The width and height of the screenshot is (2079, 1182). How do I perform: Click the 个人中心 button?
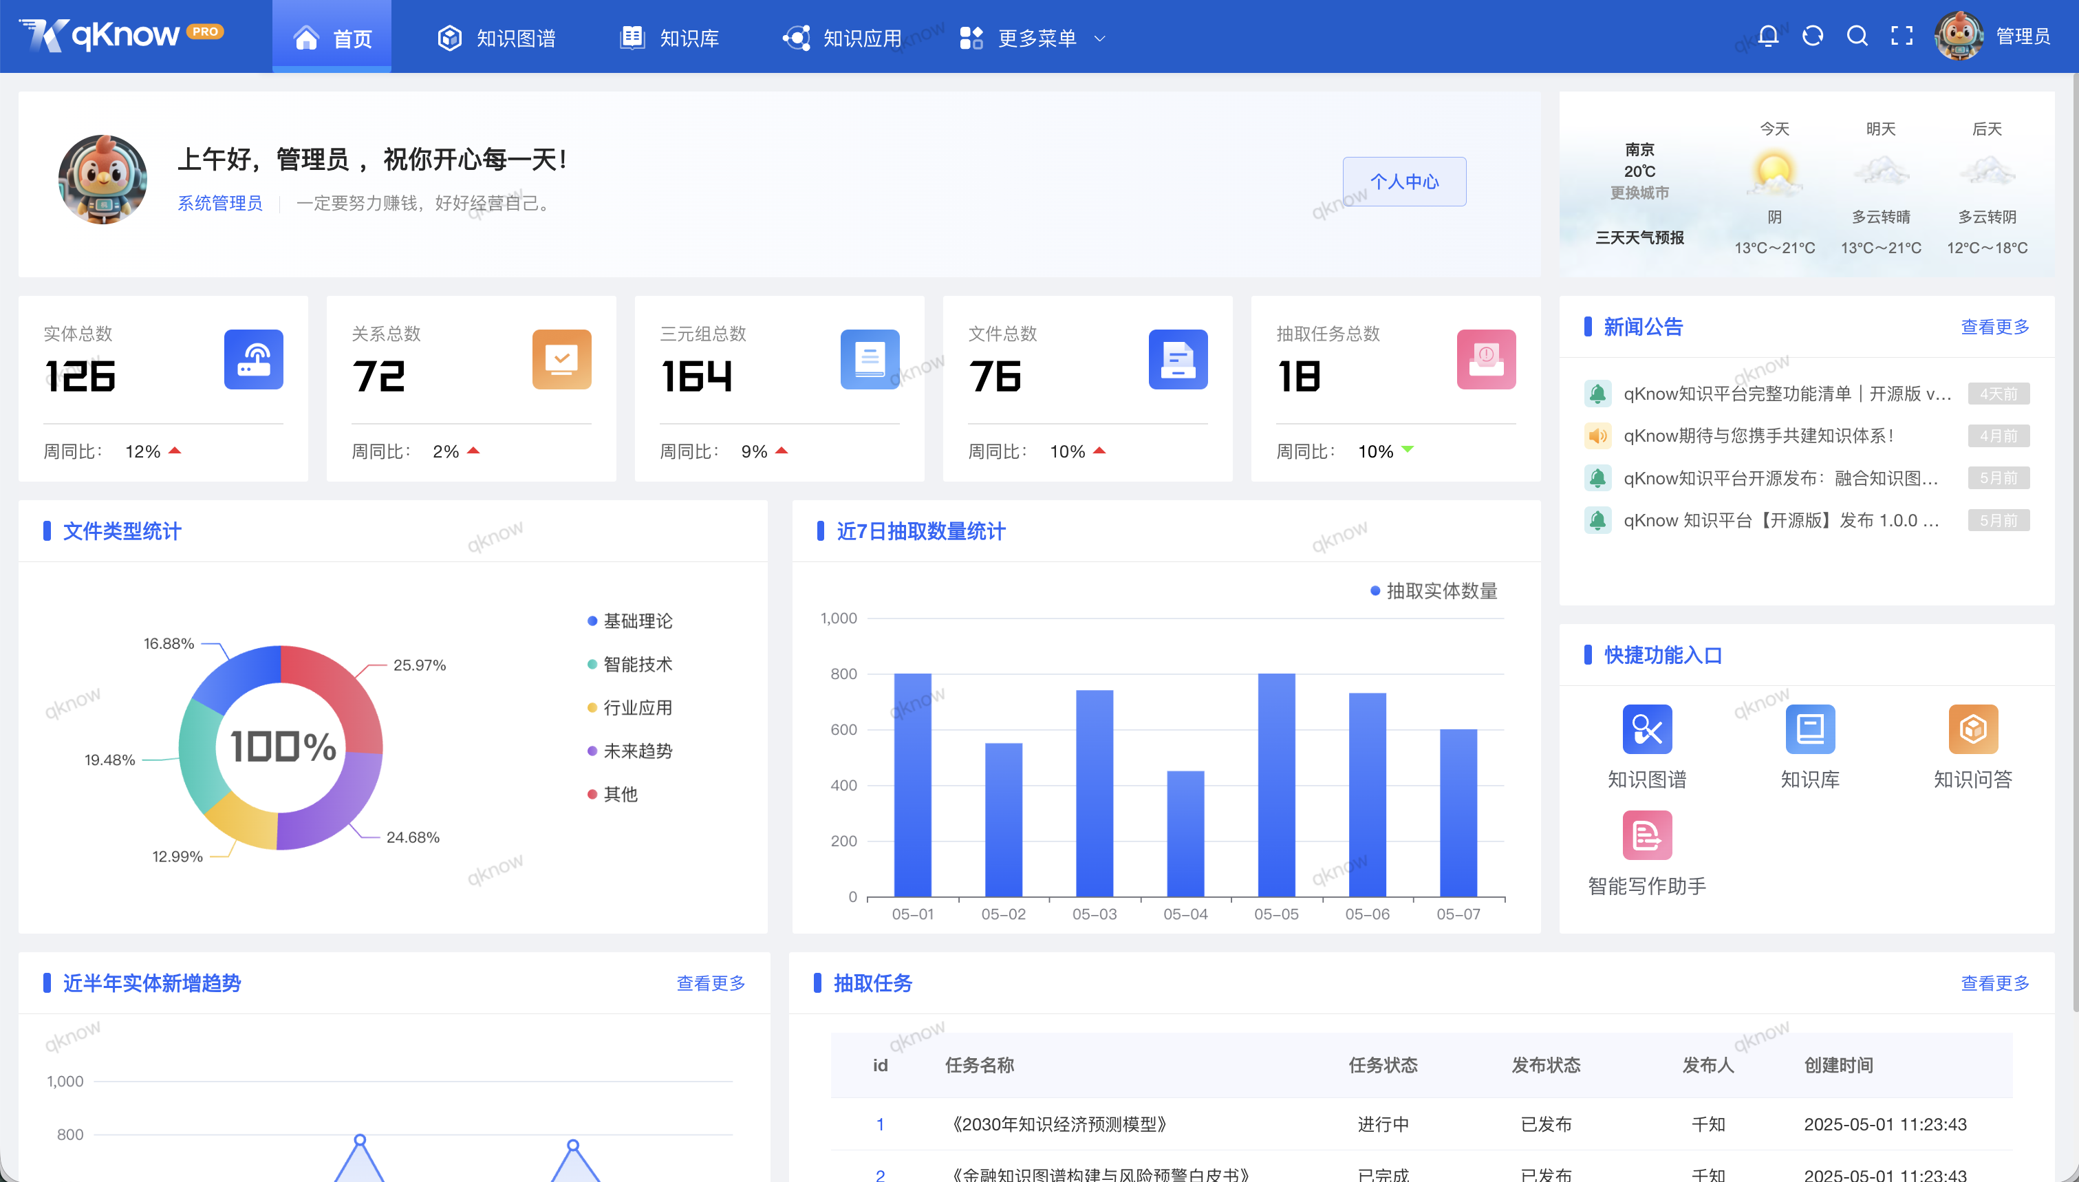click(x=1404, y=181)
